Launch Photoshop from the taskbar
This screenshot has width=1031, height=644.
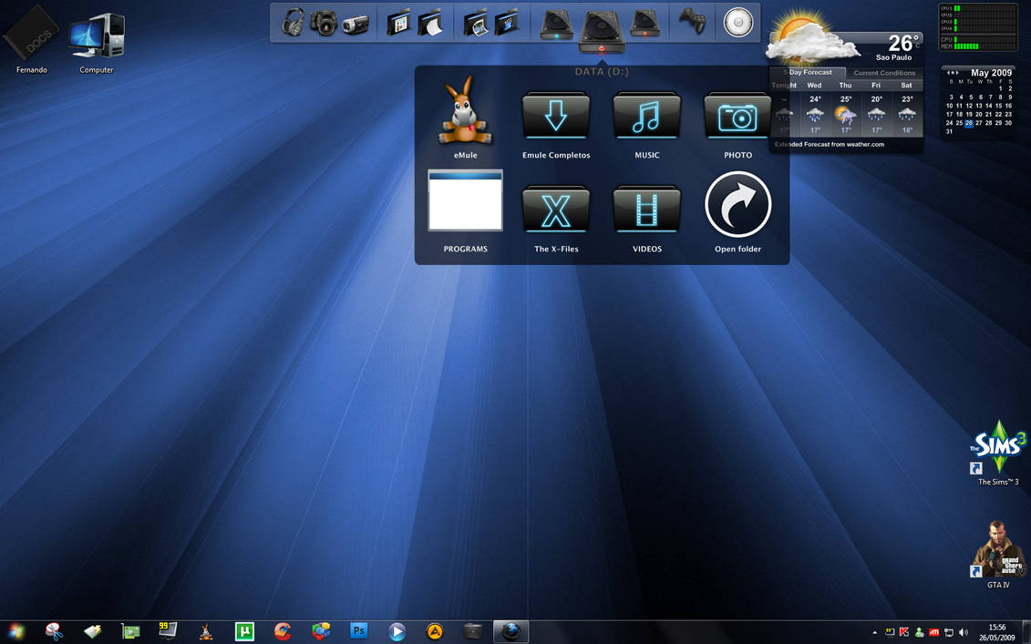tap(358, 630)
